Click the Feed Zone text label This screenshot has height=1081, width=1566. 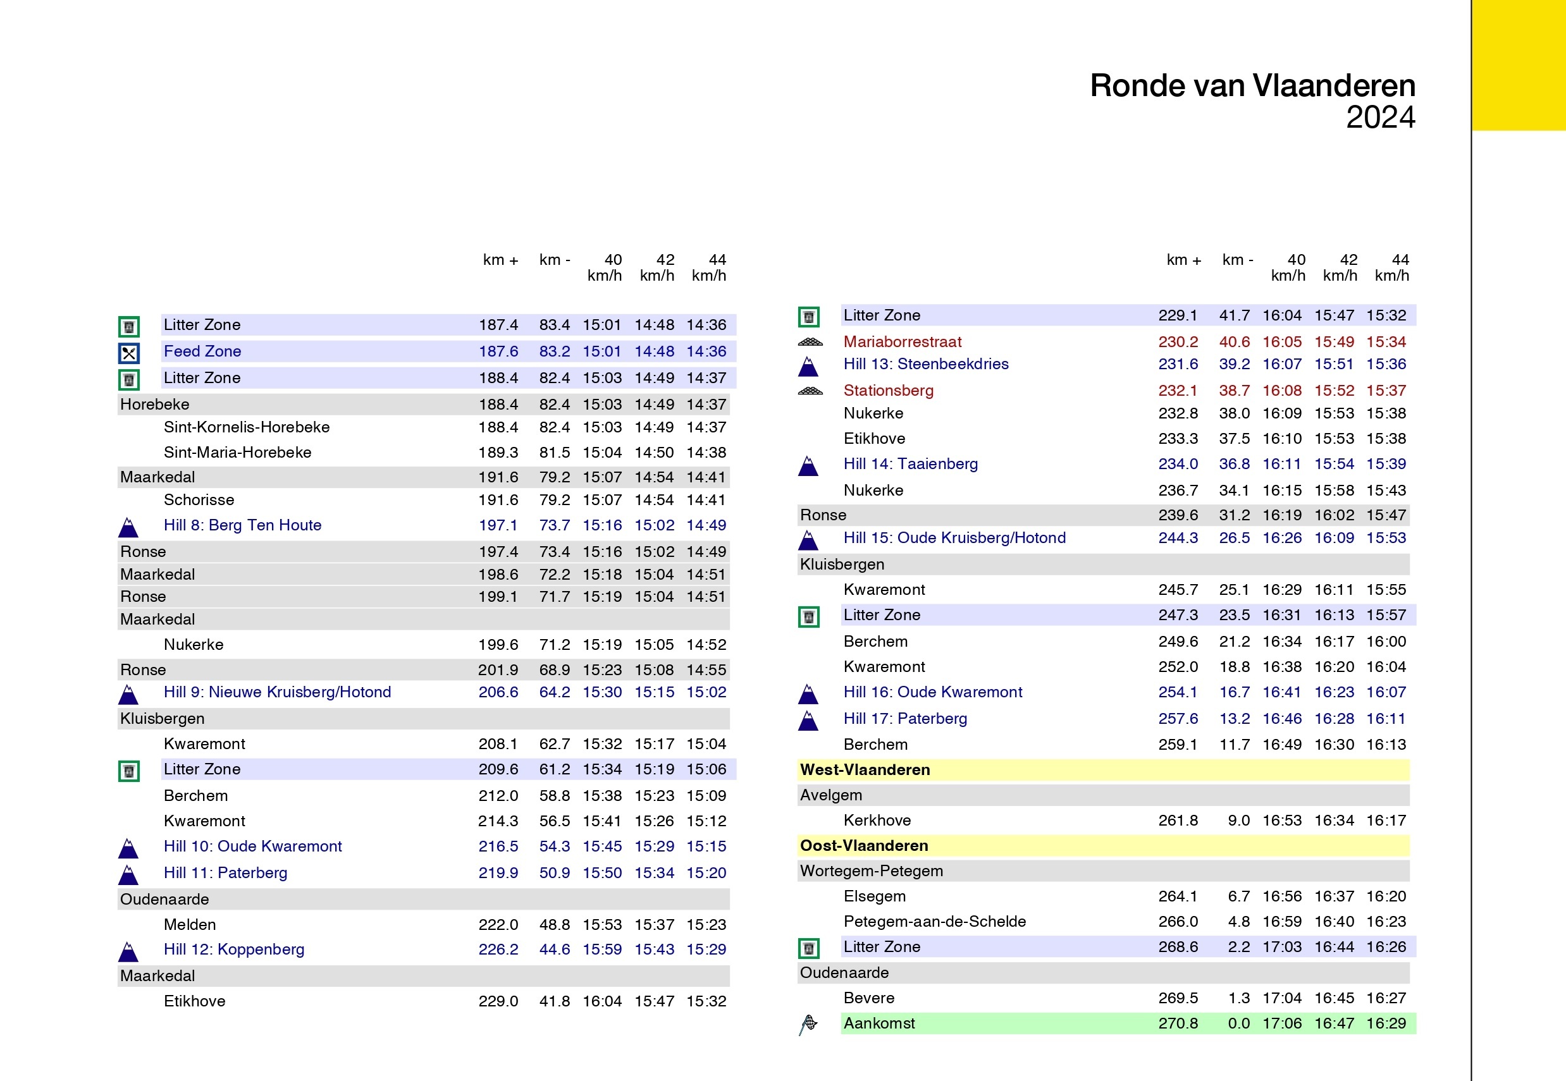pos(202,351)
